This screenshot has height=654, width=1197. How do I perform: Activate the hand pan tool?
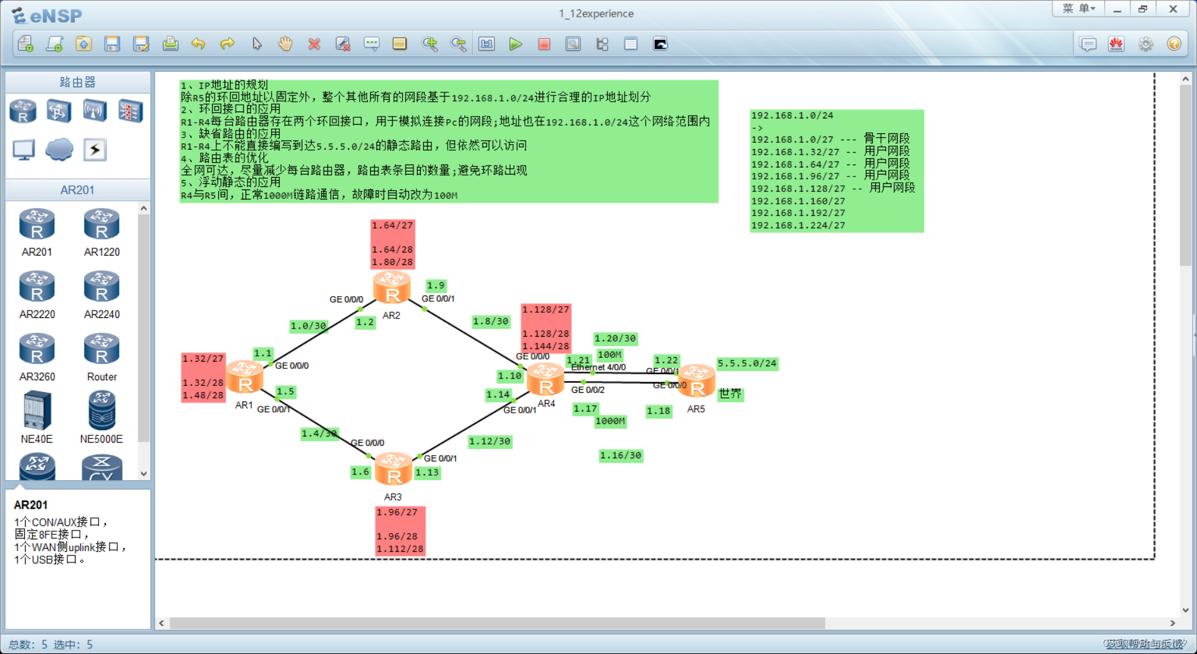[x=286, y=44]
